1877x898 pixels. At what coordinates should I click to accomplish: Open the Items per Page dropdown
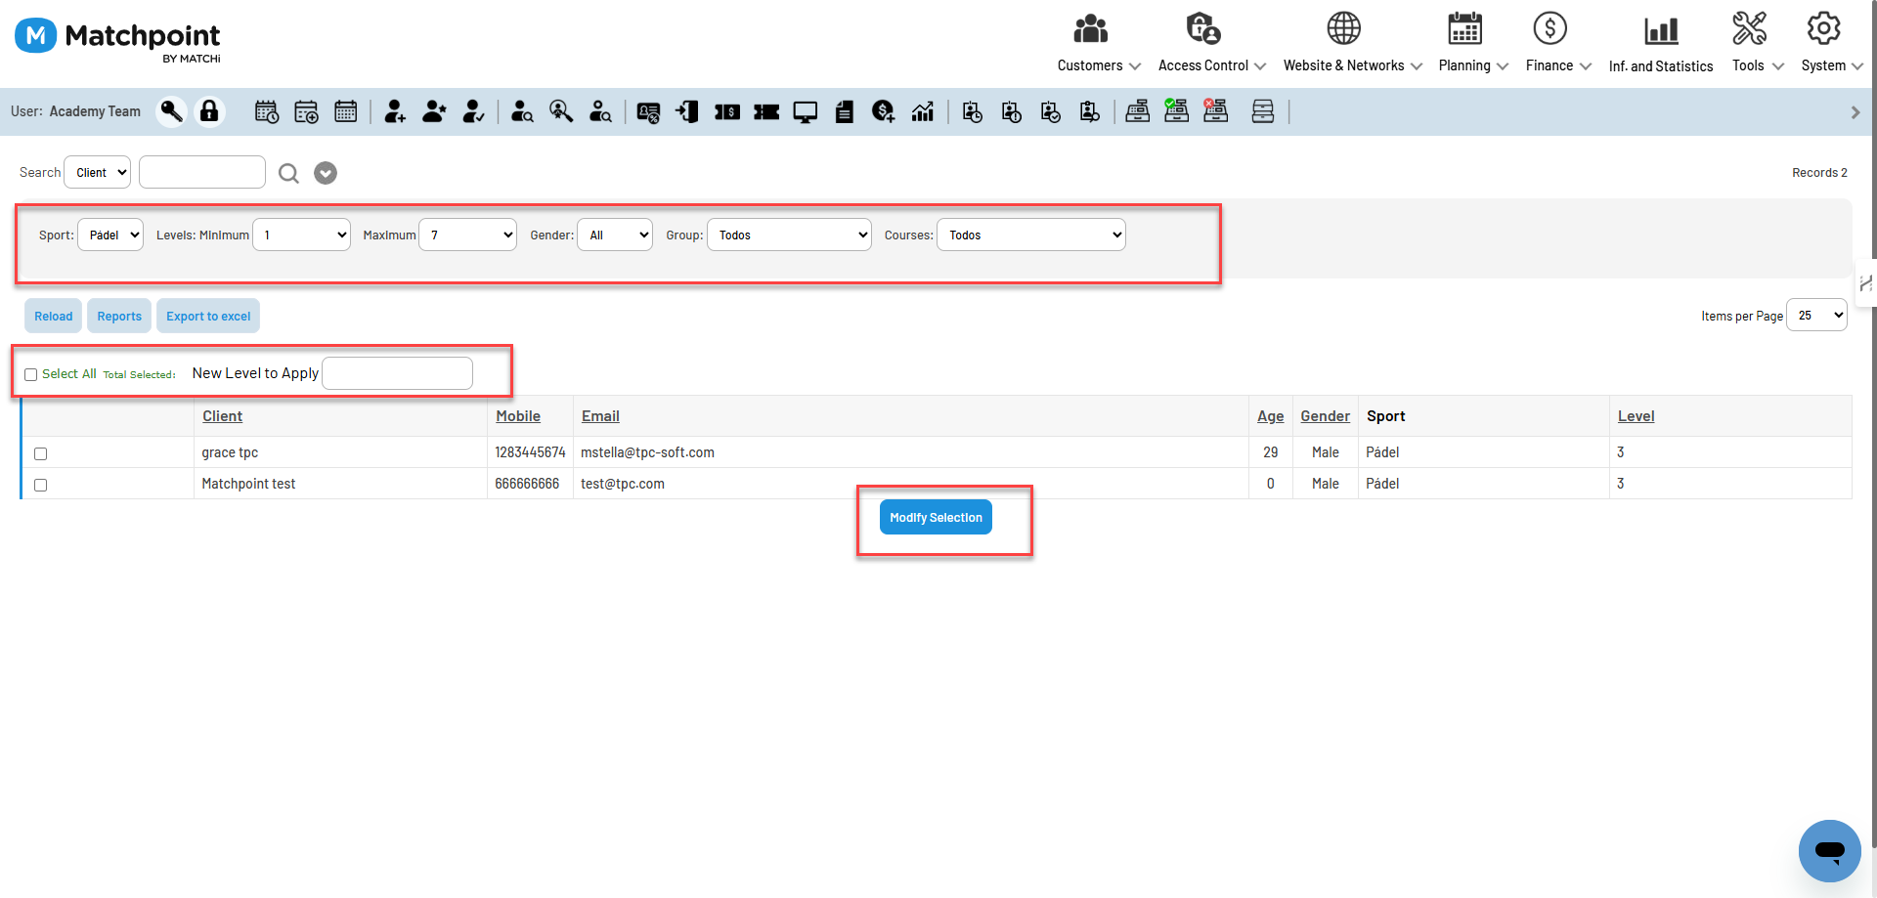pyautogui.click(x=1816, y=316)
